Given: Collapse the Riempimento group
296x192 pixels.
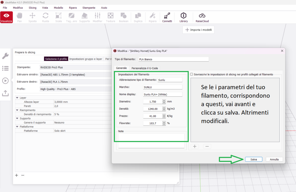Looking at the screenshot, I should pos(17,110).
